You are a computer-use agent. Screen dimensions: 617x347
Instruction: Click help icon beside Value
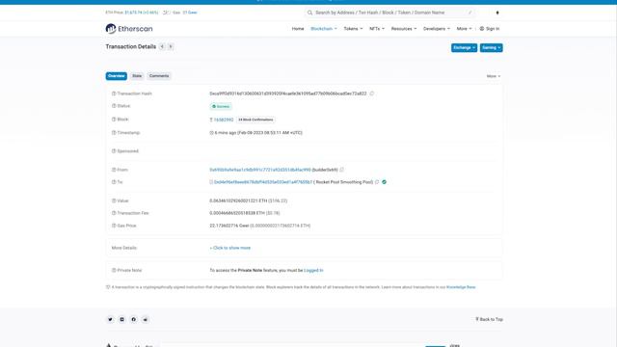point(114,200)
